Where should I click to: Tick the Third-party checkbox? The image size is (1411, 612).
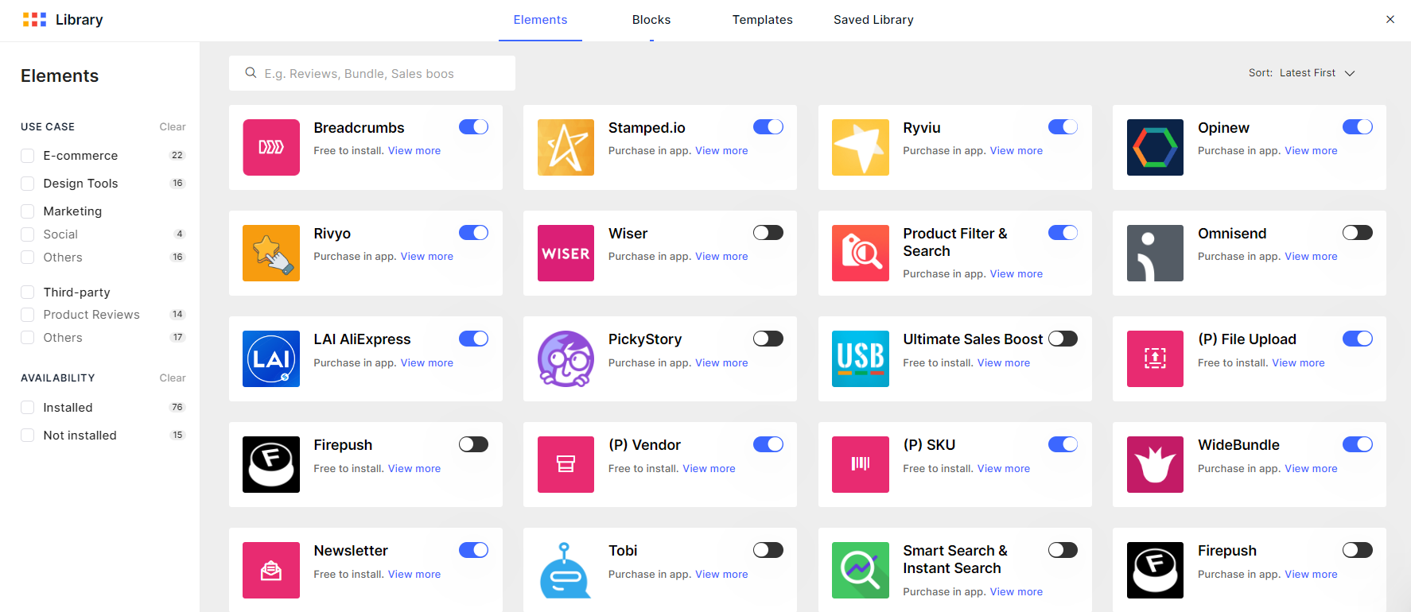[28, 292]
